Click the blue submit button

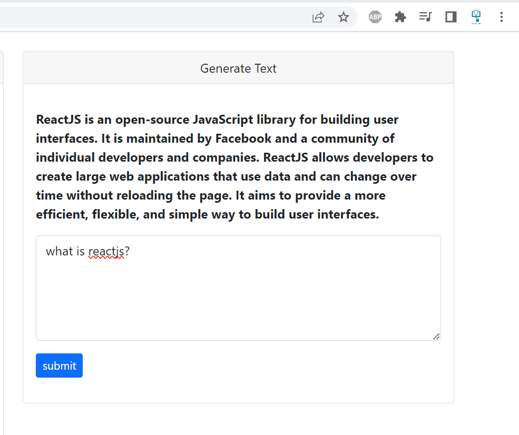59,365
